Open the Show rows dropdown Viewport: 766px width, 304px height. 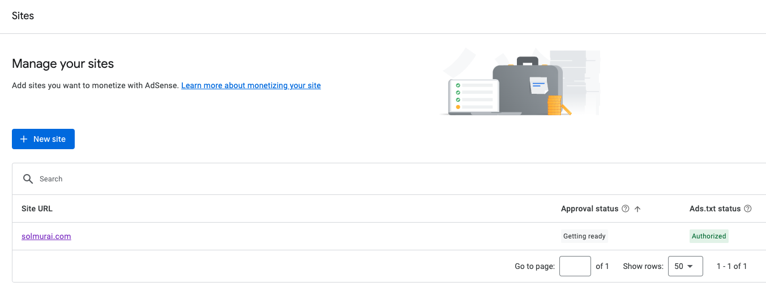(x=685, y=266)
